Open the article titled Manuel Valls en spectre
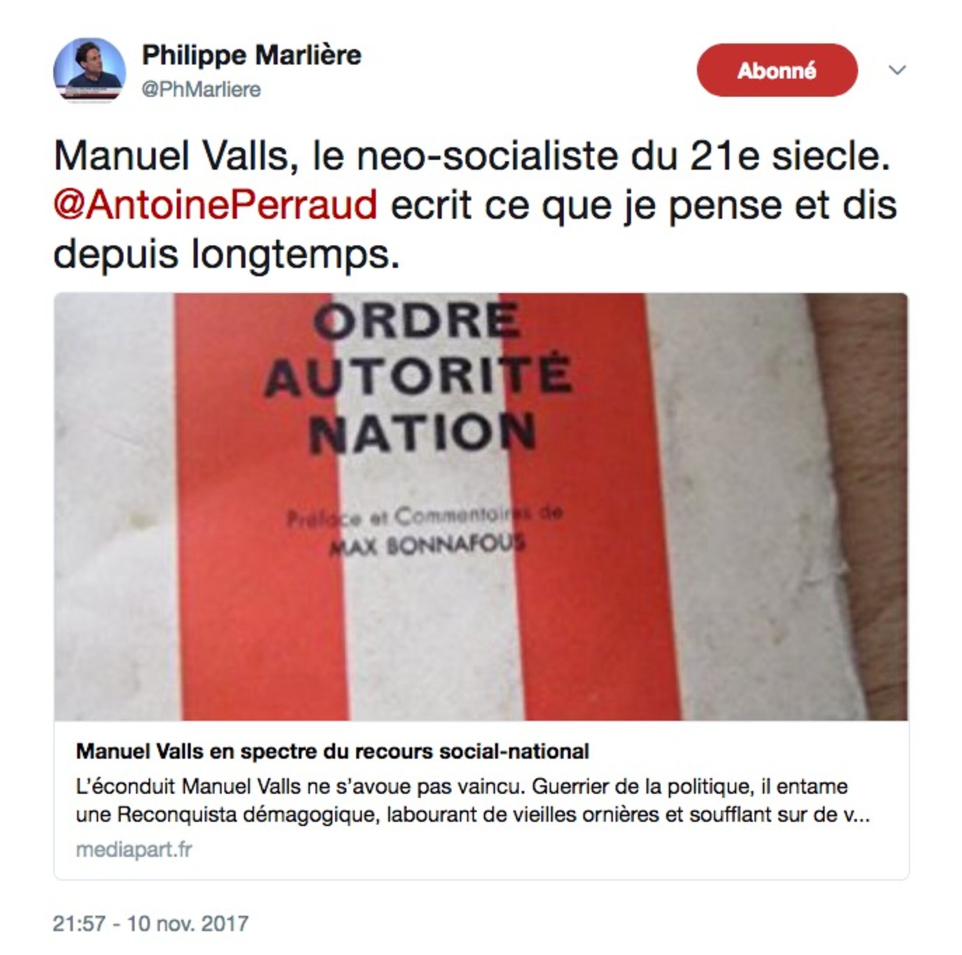962x955 pixels. point(332,751)
